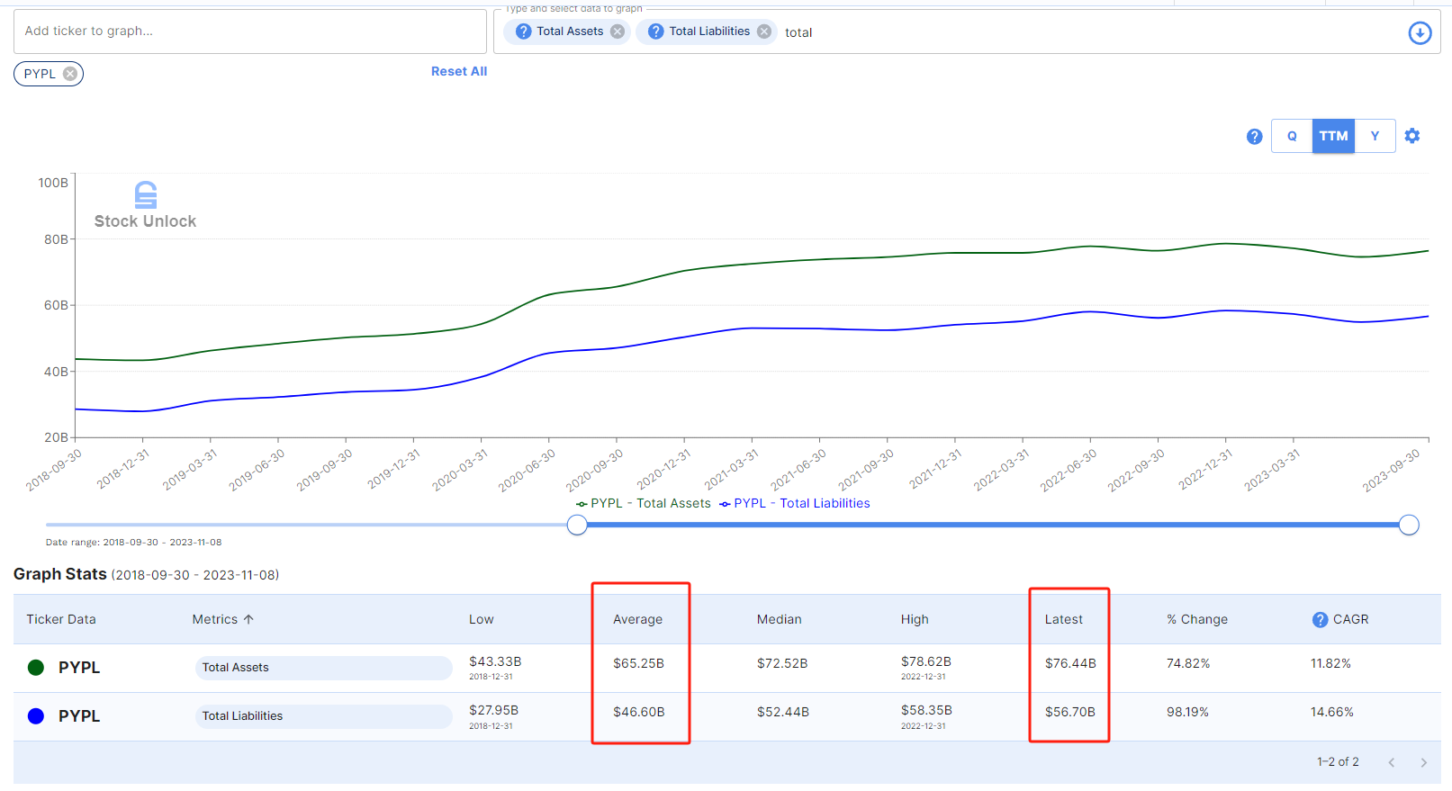Switch to quarterly Q view

[1292, 136]
